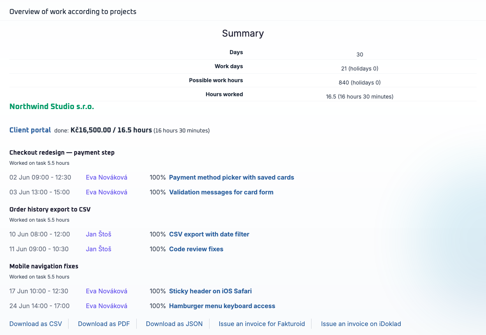Click the Days value 30
This screenshot has height=335, width=486.
point(360,55)
